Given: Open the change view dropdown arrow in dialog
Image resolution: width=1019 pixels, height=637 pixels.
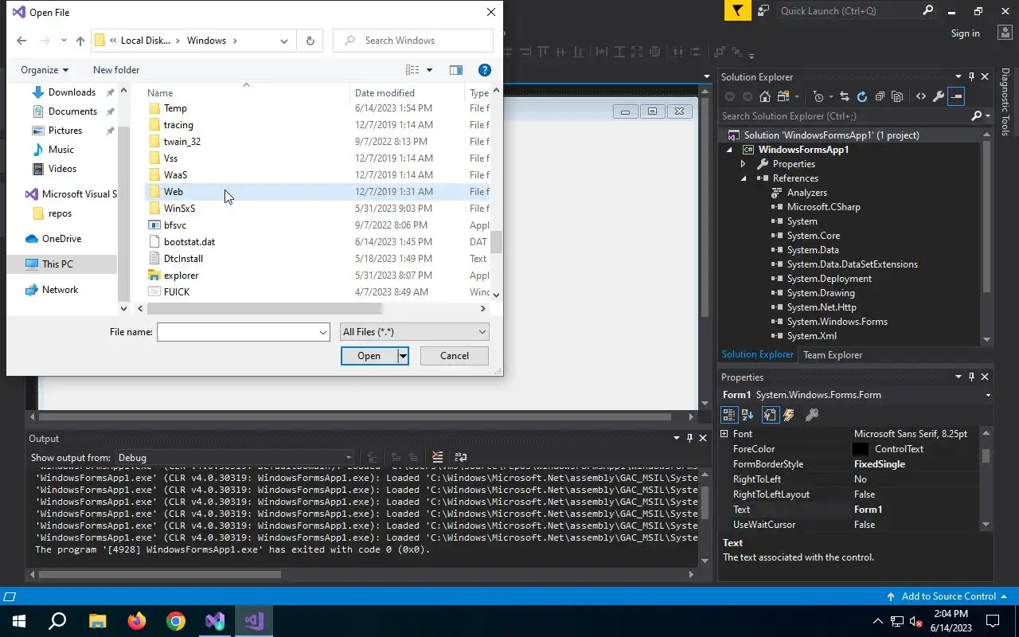Looking at the screenshot, I should 429,70.
